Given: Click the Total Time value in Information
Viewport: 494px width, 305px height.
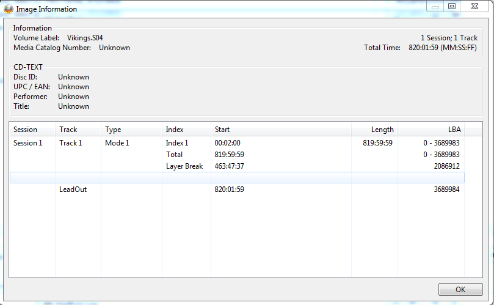Looking at the screenshot, I should point(443,48).
